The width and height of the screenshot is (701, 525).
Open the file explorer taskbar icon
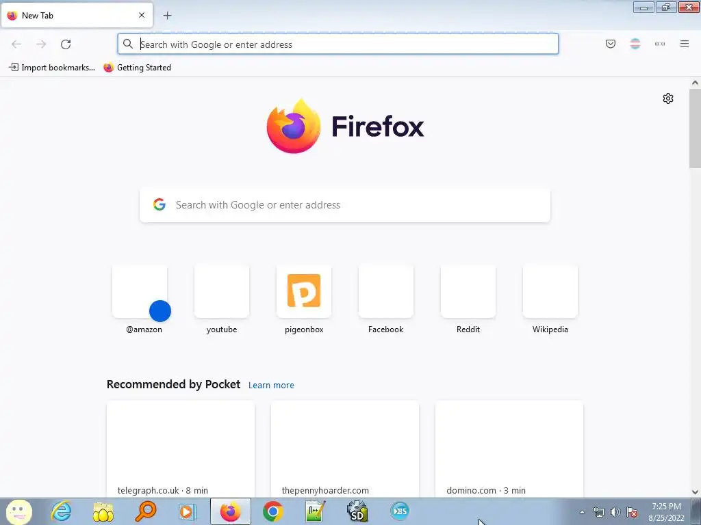click(103, 511)
